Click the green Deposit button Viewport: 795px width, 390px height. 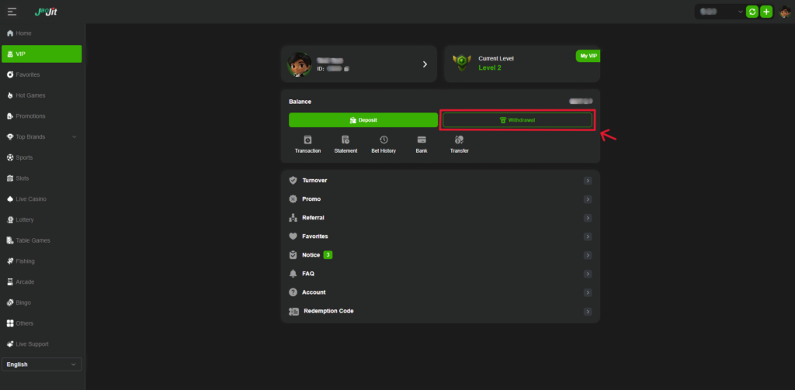tap(363, 120)
